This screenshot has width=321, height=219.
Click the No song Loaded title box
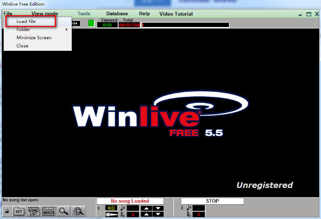click(x=130, y=201)
